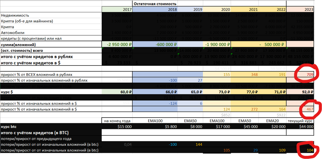
Task: Select the $15 000 btc rate cell
Action: coord(117,127)
